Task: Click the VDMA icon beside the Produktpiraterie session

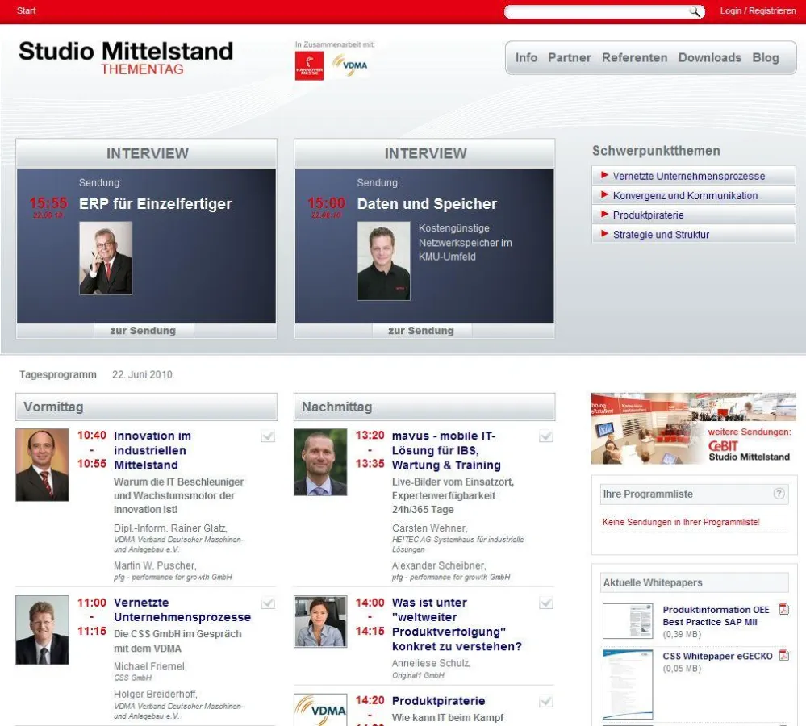Action: tap(321, 711)
